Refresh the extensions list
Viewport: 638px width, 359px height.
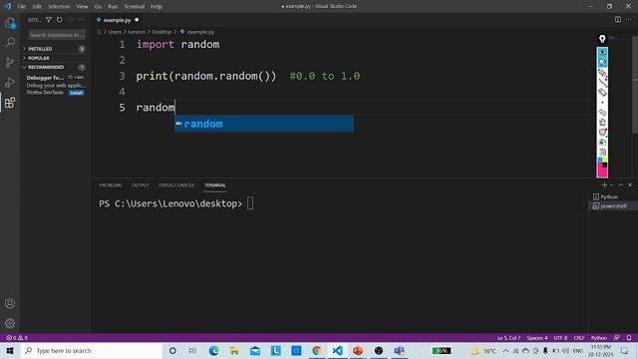coord(60,20)
